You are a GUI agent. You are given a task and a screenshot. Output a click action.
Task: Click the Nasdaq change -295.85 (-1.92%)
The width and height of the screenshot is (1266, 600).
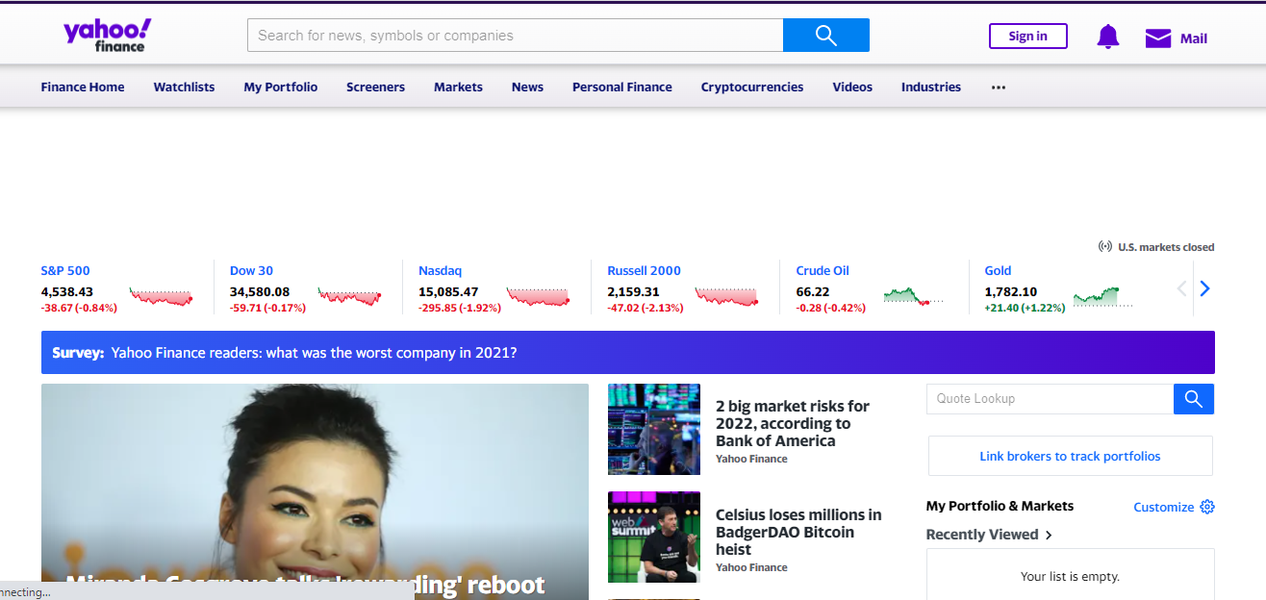coord(460,308)
